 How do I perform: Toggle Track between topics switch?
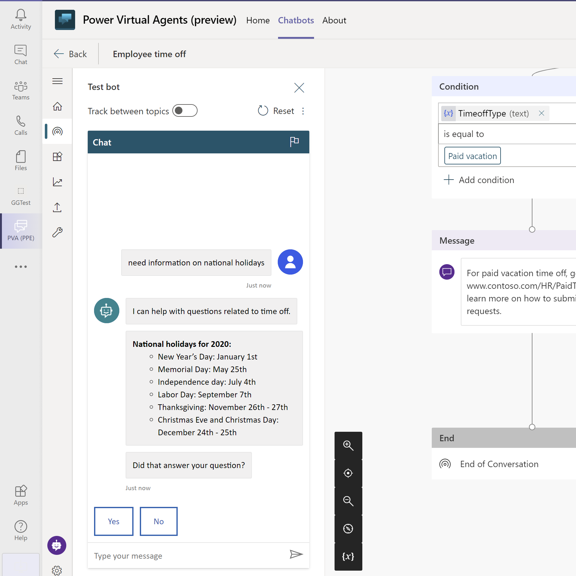(x=185, y=111)
